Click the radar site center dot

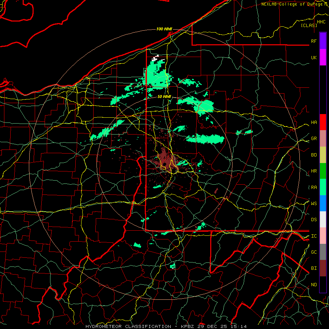click(x=165, y=164)
